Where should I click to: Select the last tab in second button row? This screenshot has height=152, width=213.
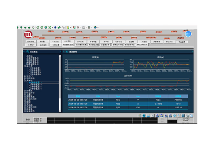point(142,44)
